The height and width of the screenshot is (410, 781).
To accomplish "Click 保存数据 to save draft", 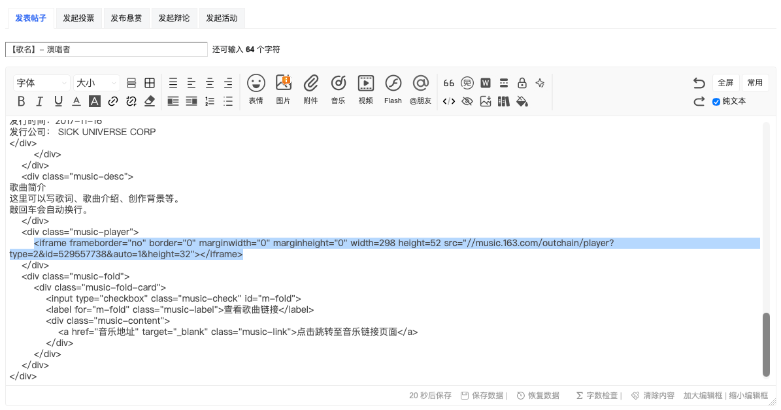I will click(x=482, y=396).
